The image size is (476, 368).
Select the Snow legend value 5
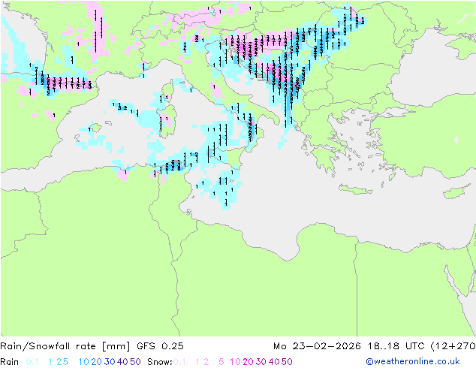point(221,362)
